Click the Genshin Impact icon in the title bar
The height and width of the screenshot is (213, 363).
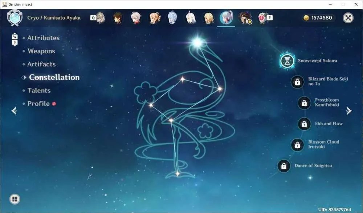click(x=5, y=4)
